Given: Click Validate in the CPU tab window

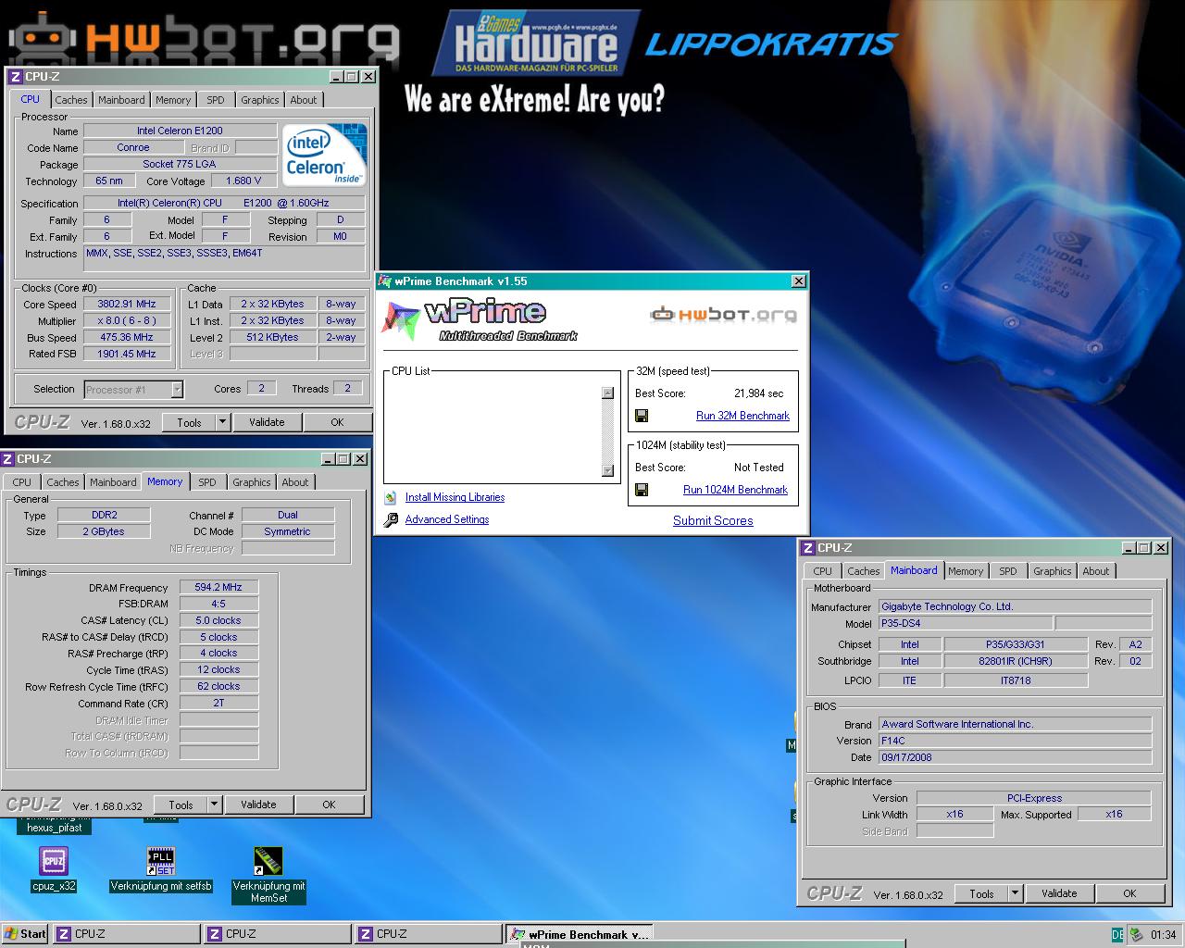Looking at the screenshot, I should pyautogui.click(x=267, y=422).
